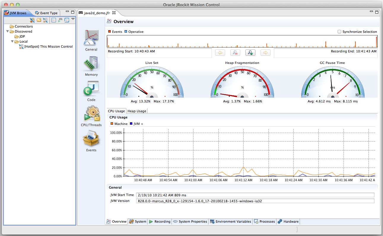Screen dimensions: 383x236
Task: Minimize the JVM Browser view panel
Action: tap(67, 12)
